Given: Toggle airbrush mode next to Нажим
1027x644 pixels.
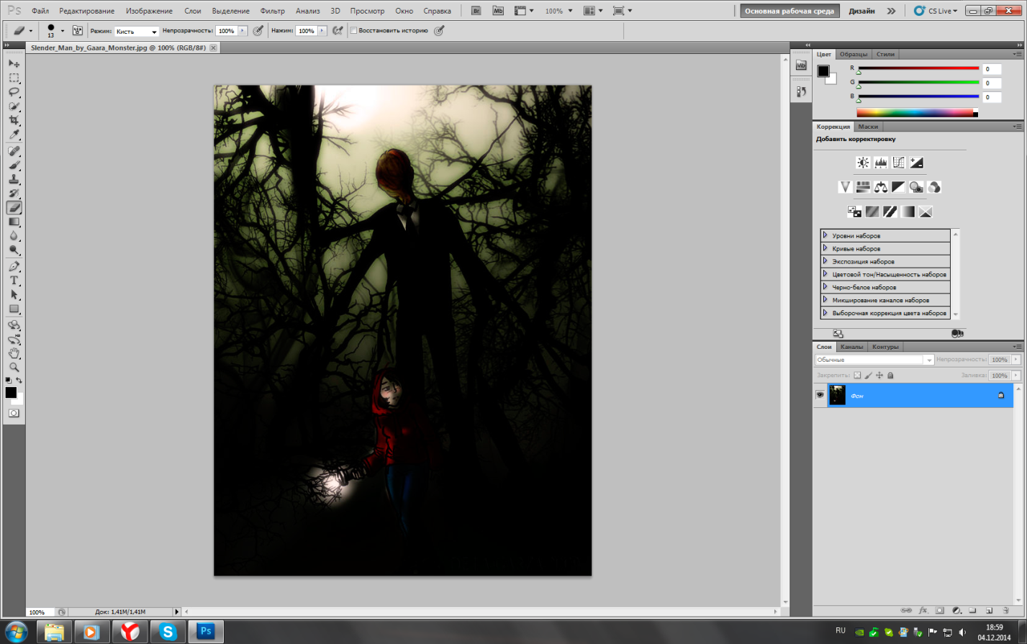Looking at the screenshot, I should [x=338, y=31].
